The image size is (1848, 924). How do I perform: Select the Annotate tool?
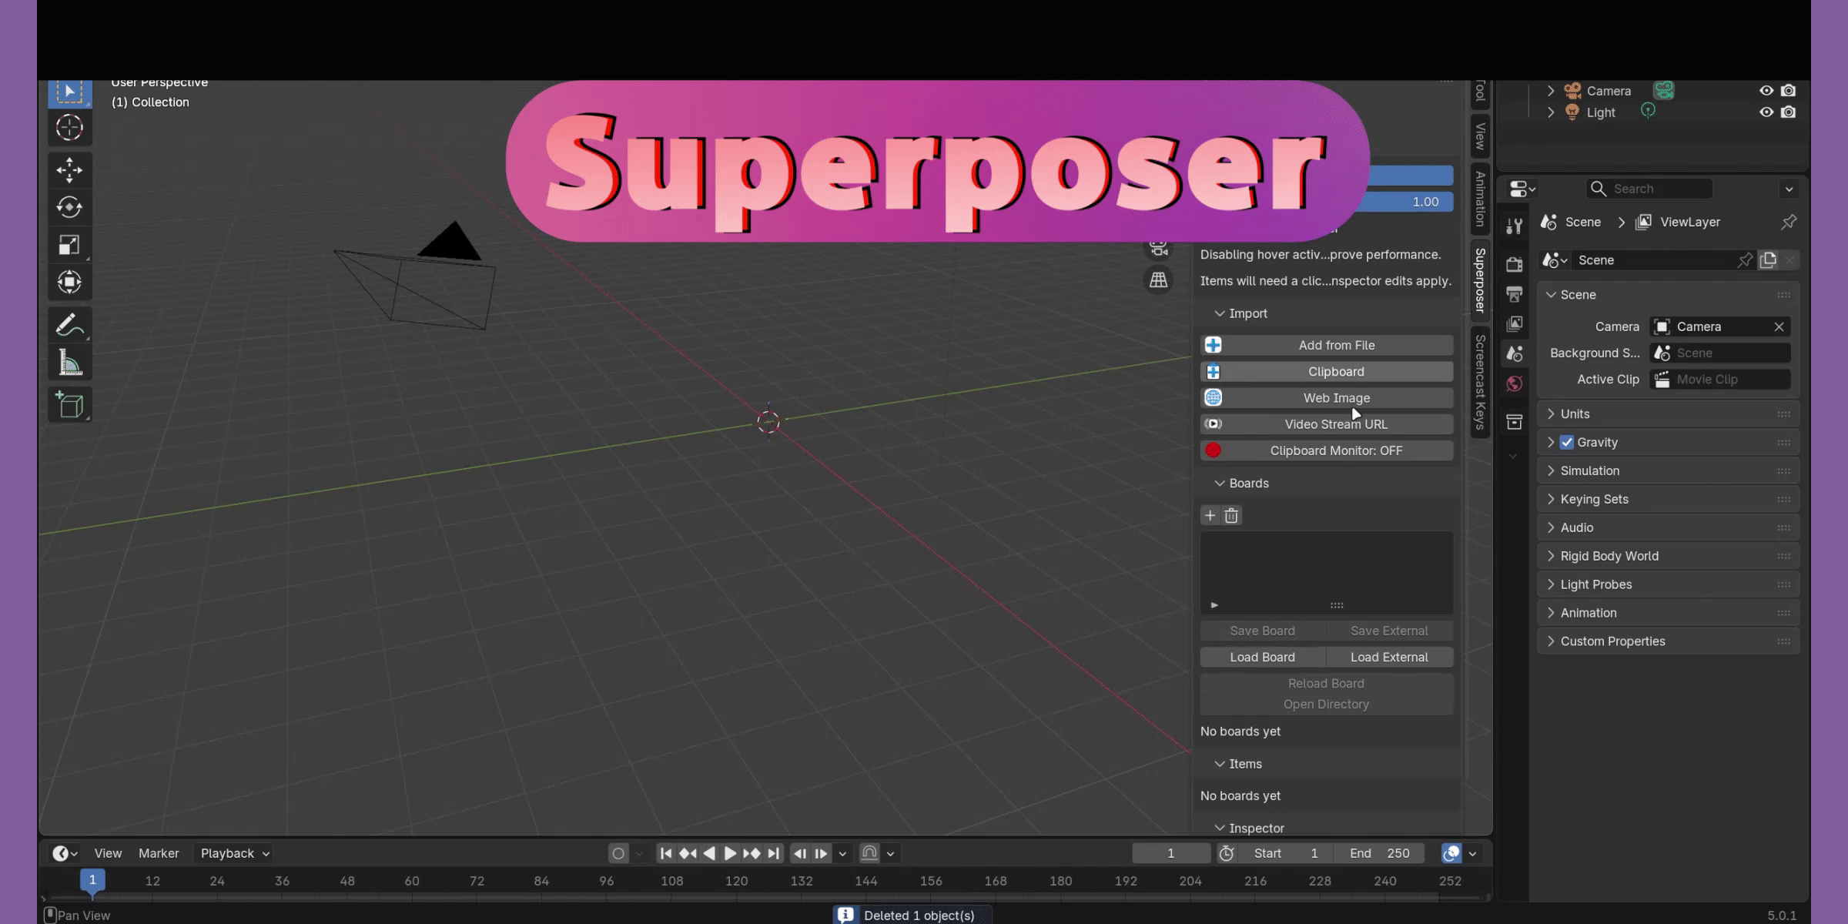[x=69, y=325]
